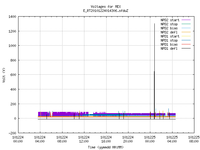Click the 101224 20:00 x-axis label
This screenshot has width=200, height=150.
128,139
